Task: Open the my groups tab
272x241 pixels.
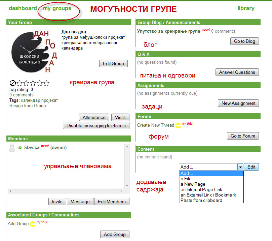Action: pos(57,8)
